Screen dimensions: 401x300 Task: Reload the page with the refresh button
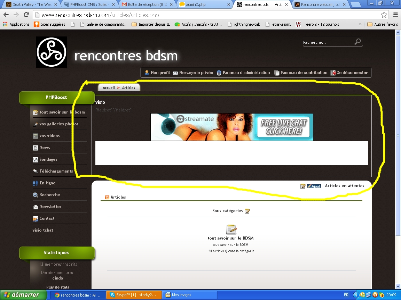pos(26,15)
